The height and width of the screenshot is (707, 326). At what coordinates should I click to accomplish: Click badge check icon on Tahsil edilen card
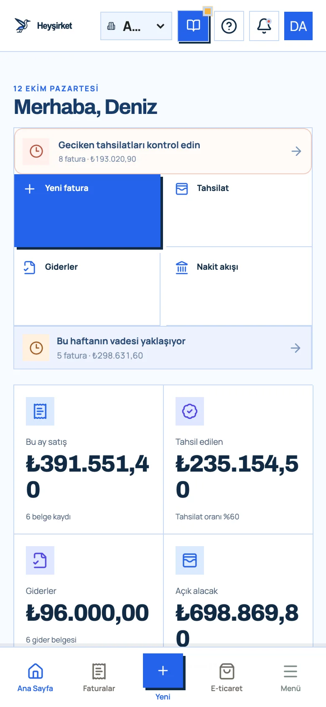point(190,411)
